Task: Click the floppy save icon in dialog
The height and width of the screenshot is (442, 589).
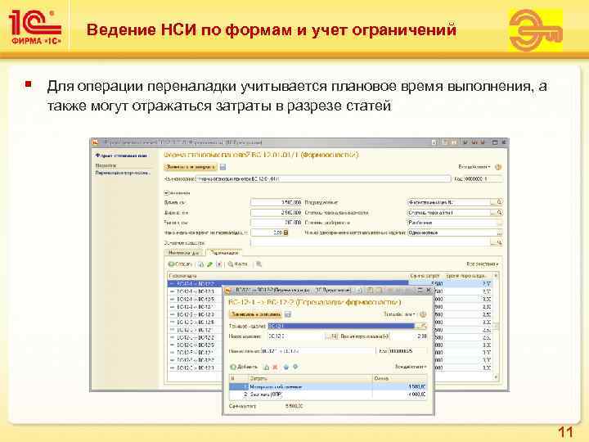Action: pyautogui.click(x=288, y=314)
